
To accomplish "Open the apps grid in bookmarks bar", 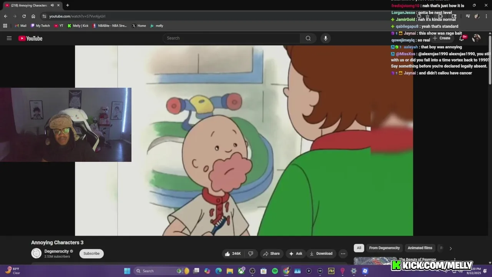I will click(x=5, y=26).
